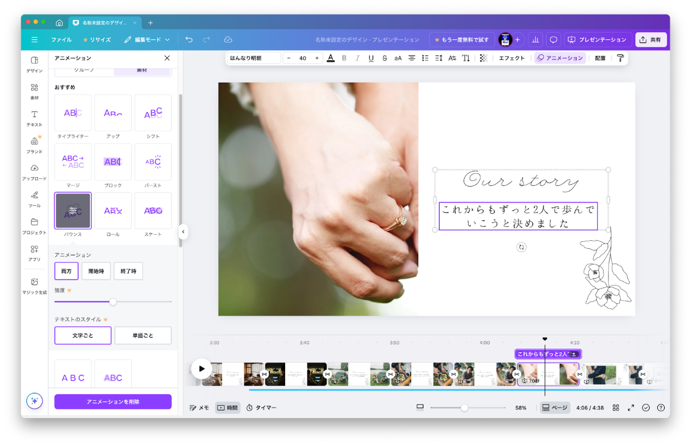Select the タイプライター animation

73,113
